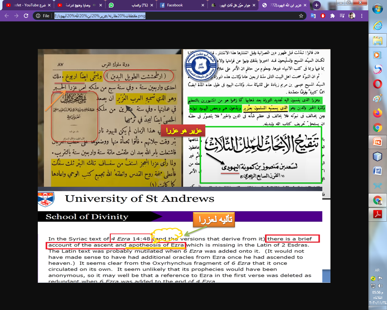Screen dimensions: 387x310
Task: Close the WhatsApp tab
Action: click(152, 5)
